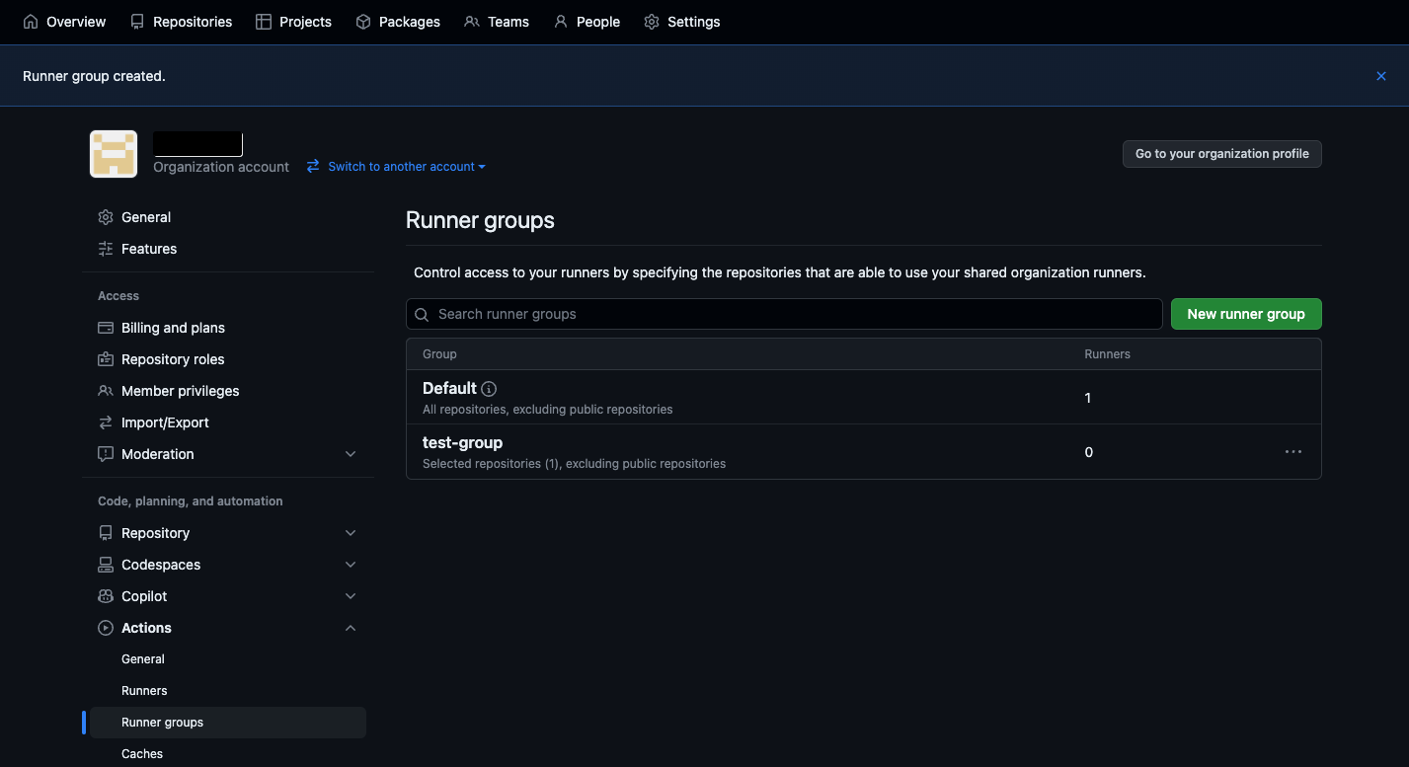
Task: Click the 'New runner group' button
Action: 1245,313
